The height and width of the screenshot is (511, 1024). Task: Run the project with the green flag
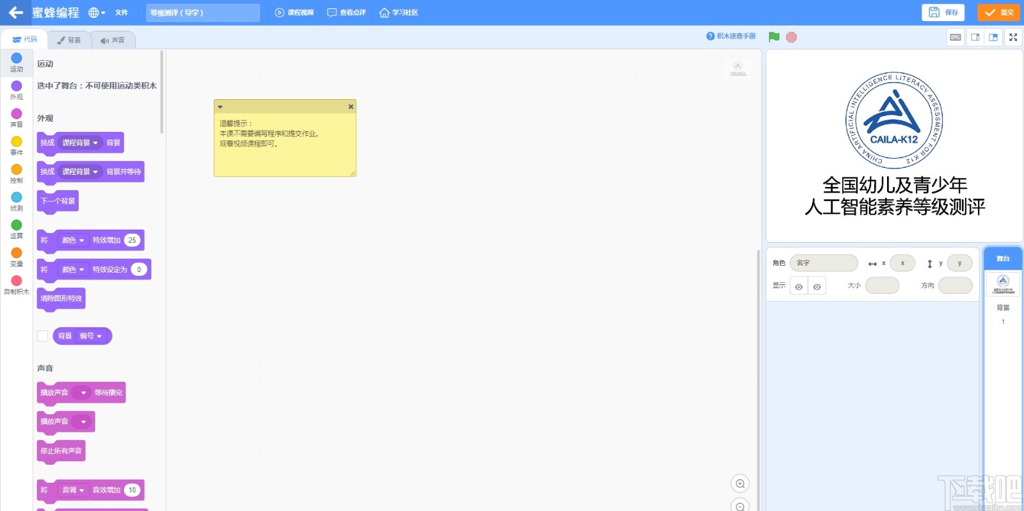[x=774, y=37]
